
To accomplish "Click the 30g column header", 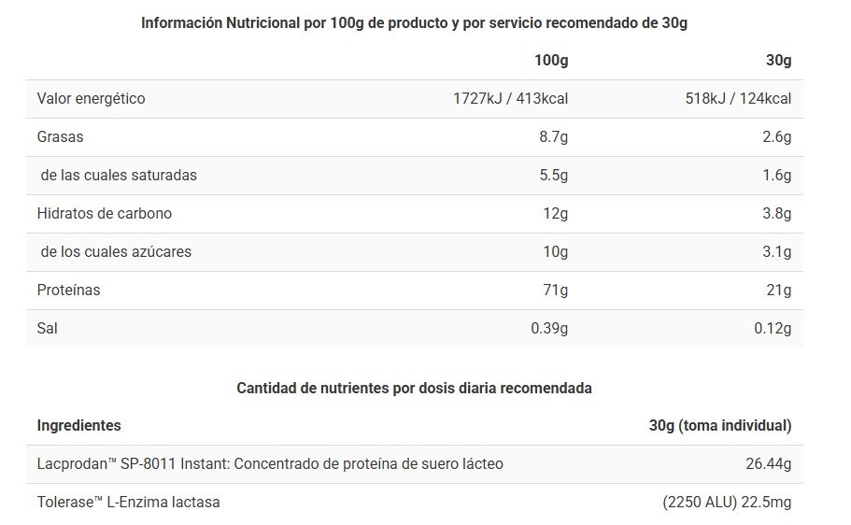I will (778, 61).
